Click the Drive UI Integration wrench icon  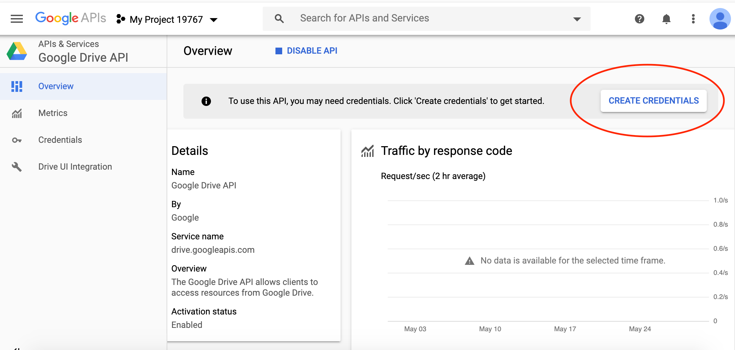pyautogui.click(x=17, y=167)
